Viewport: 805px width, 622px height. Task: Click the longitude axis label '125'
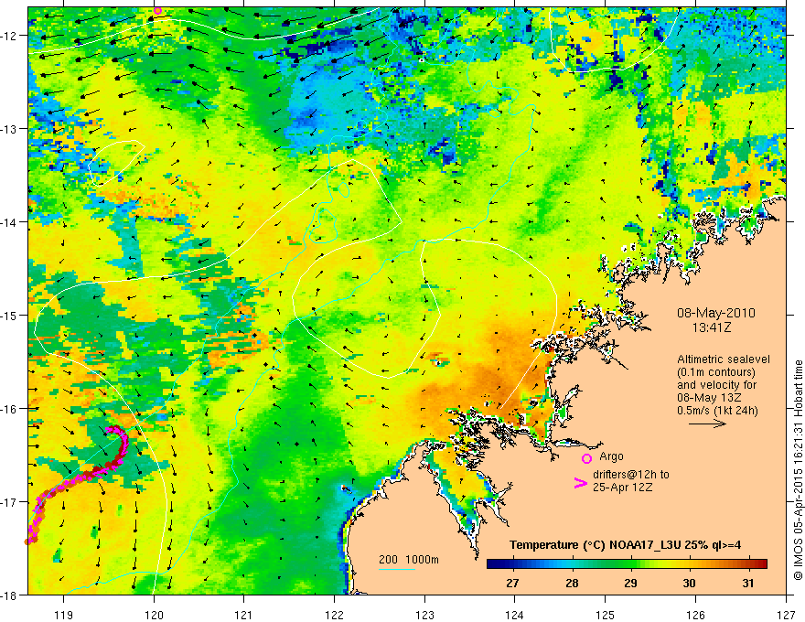pos(606,615)
